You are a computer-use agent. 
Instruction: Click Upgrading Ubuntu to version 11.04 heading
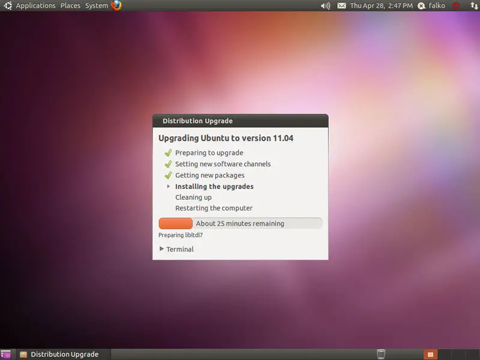(226, 138)
